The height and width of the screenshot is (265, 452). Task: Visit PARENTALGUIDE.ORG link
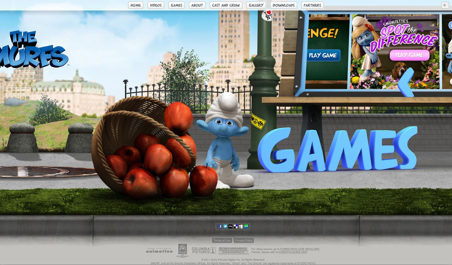coord(293,252)
